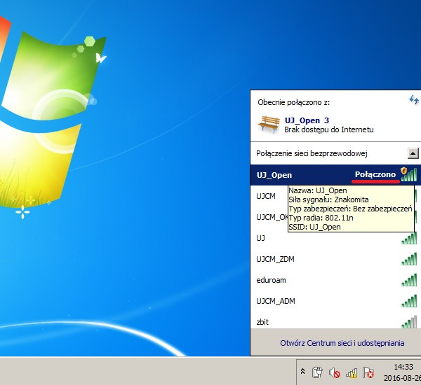Show hidden tray icons with the chevron
This screenshot has height=385, width=421.
tap(302, 372)
